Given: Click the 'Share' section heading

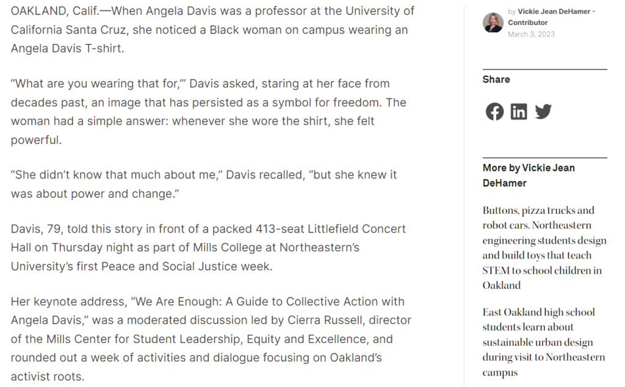Looking at the screenshot, I should 496,79.
